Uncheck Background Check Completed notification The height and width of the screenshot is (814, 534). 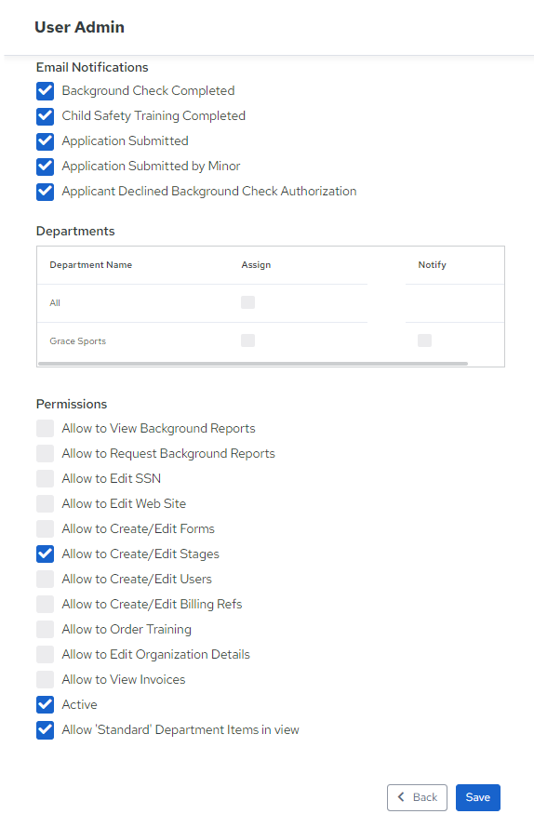click(46, 91)
